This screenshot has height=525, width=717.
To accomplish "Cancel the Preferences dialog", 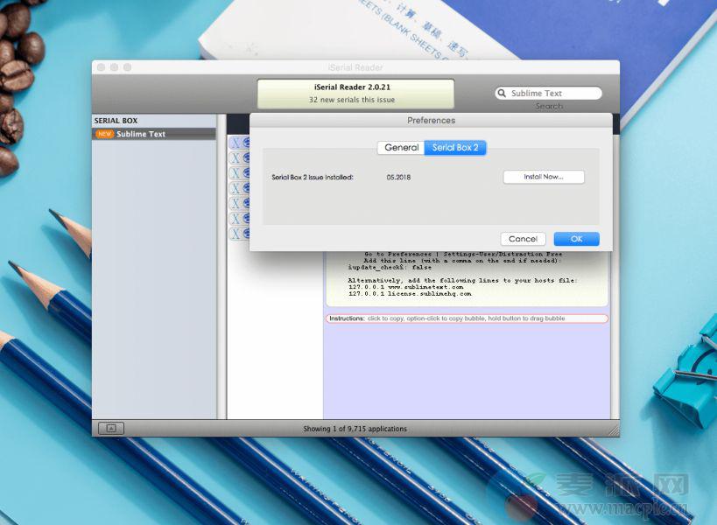I will click(x=523, y=239).
